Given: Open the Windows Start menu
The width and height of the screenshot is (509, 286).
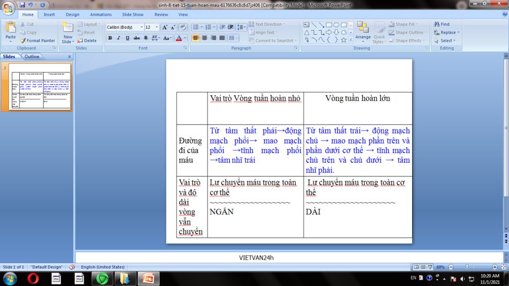Looking at the screenshot, I should click(10, 279).
